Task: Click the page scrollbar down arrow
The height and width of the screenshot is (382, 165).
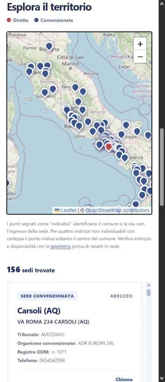Action: tap(162, 378)
